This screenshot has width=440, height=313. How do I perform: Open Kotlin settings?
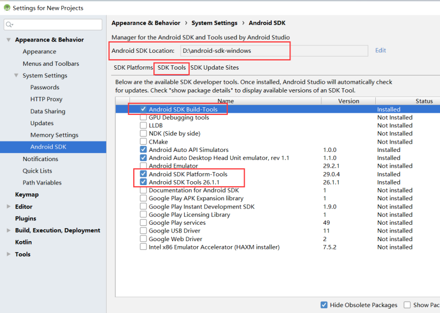(x=23, y=242)
